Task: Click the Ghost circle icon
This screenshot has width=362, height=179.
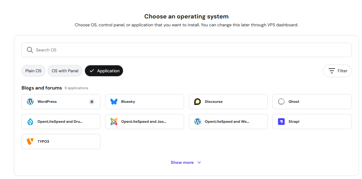Action: coord(281,102)
